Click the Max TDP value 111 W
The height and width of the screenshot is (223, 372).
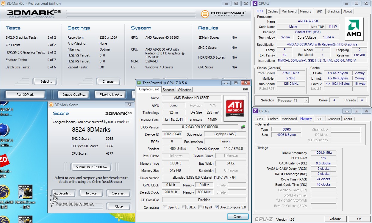(x=333, y=26)
